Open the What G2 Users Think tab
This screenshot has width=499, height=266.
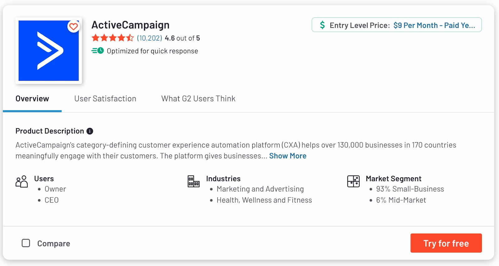pyautogui.click(x=198, y=99)
